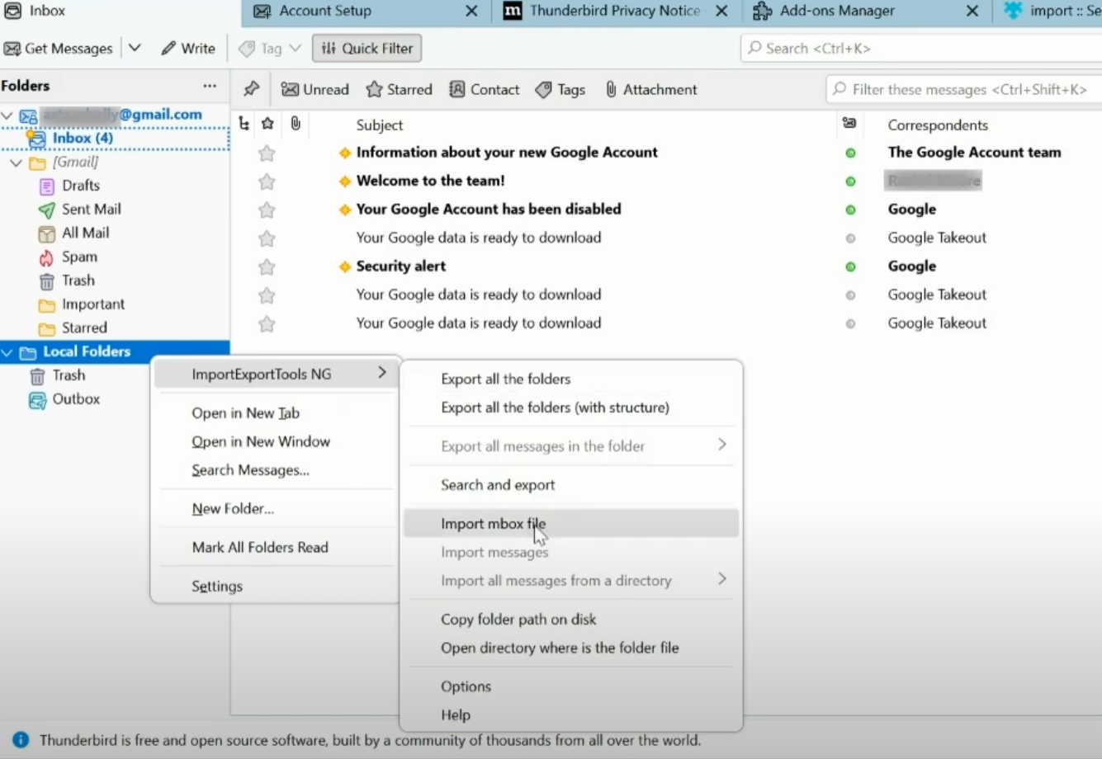Toggle read status of 'Welcome to the team!'

tap(850, 181)
